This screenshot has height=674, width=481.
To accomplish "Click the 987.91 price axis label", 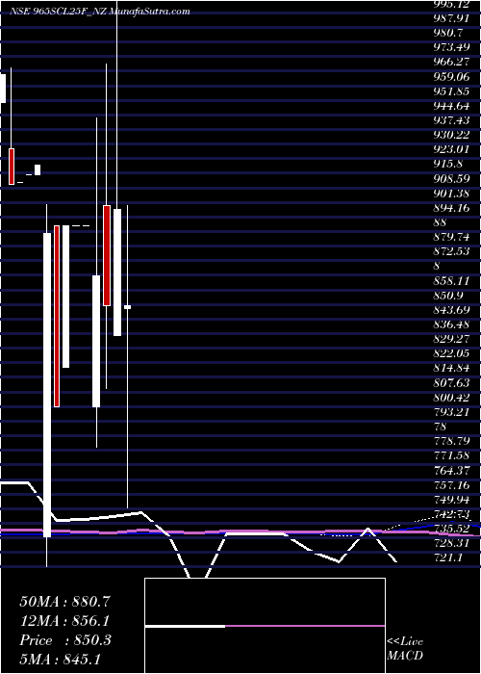I will tap(451, 17).
